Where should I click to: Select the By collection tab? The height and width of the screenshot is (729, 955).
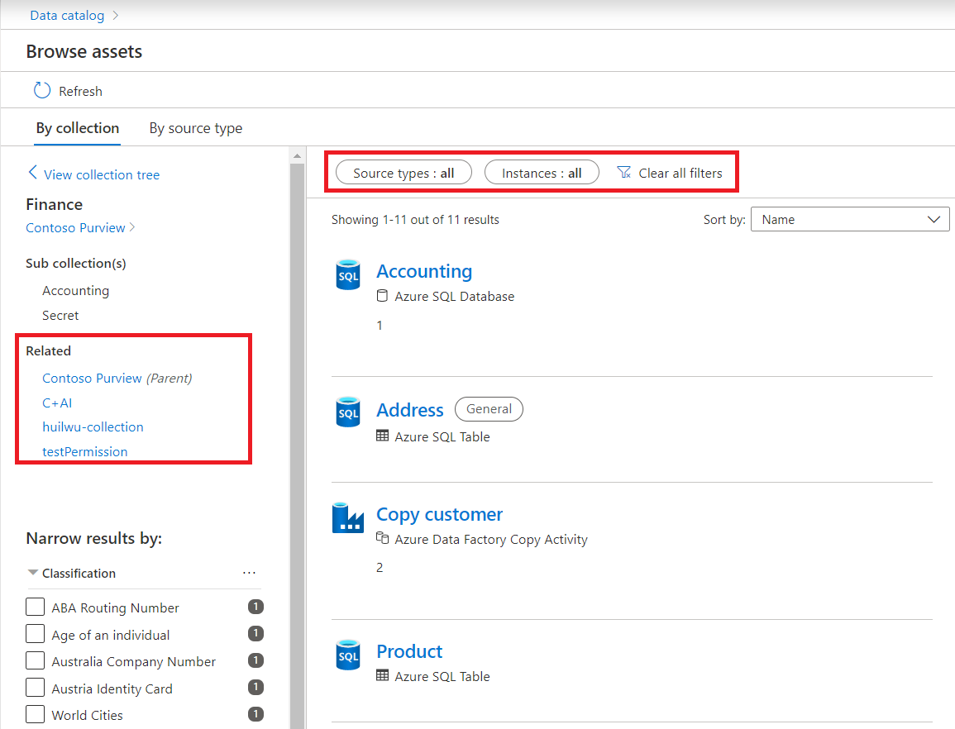coord(77,128)
